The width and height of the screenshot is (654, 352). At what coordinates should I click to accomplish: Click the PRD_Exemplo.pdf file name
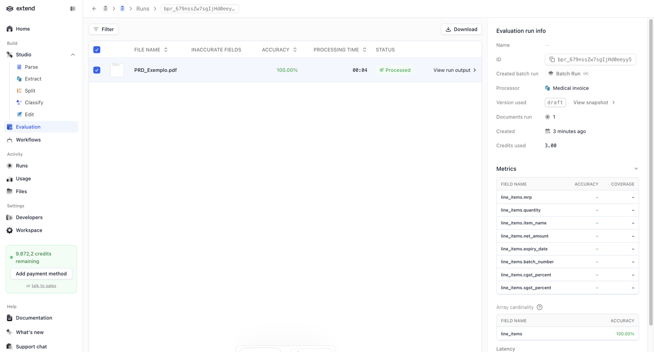pyautogui.click(x=155, y=70)
